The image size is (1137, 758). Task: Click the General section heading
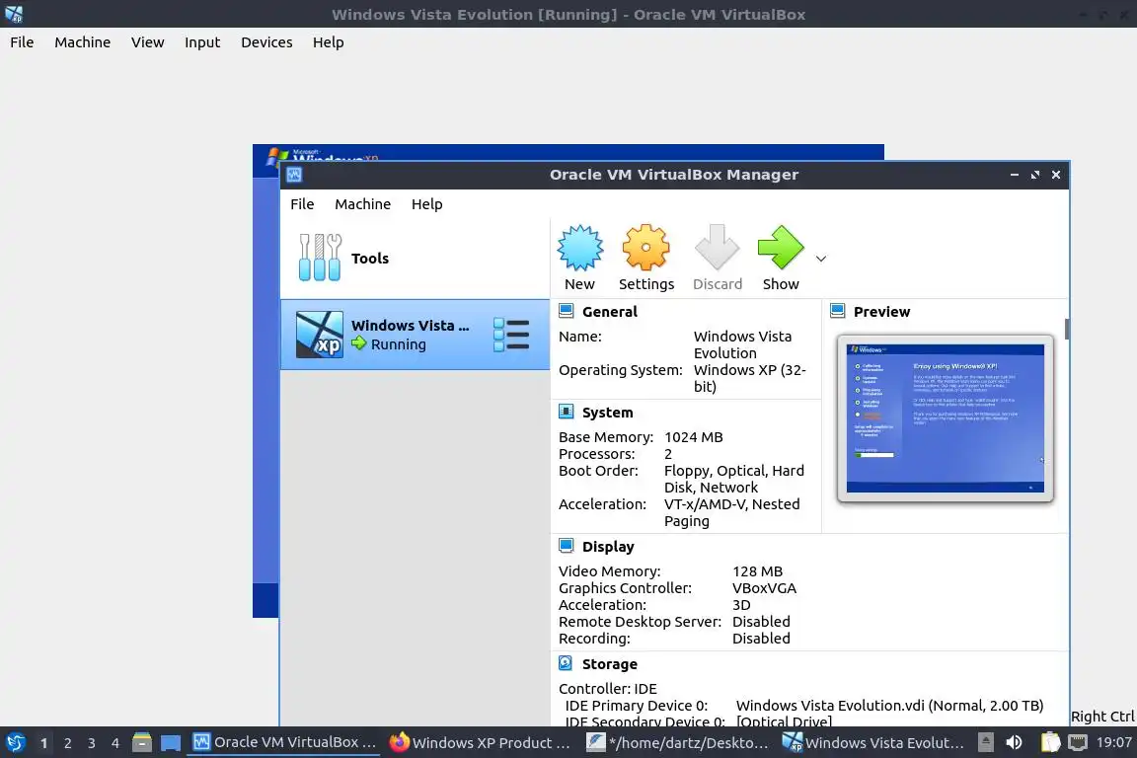(x=609, y=312)
